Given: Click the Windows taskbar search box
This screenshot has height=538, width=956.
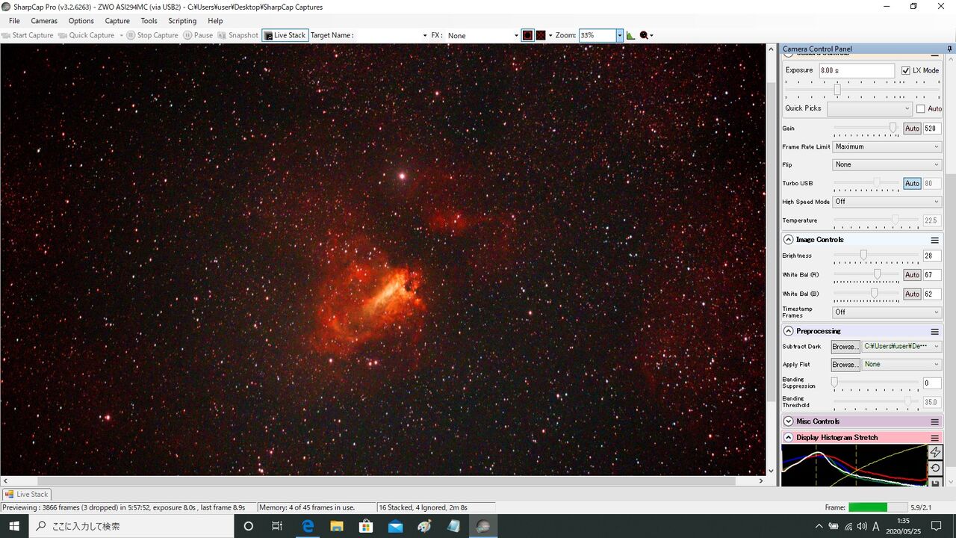Looking at the screenshot, I should click(x=131, y=526).
